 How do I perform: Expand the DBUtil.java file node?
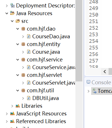[23, 98]
